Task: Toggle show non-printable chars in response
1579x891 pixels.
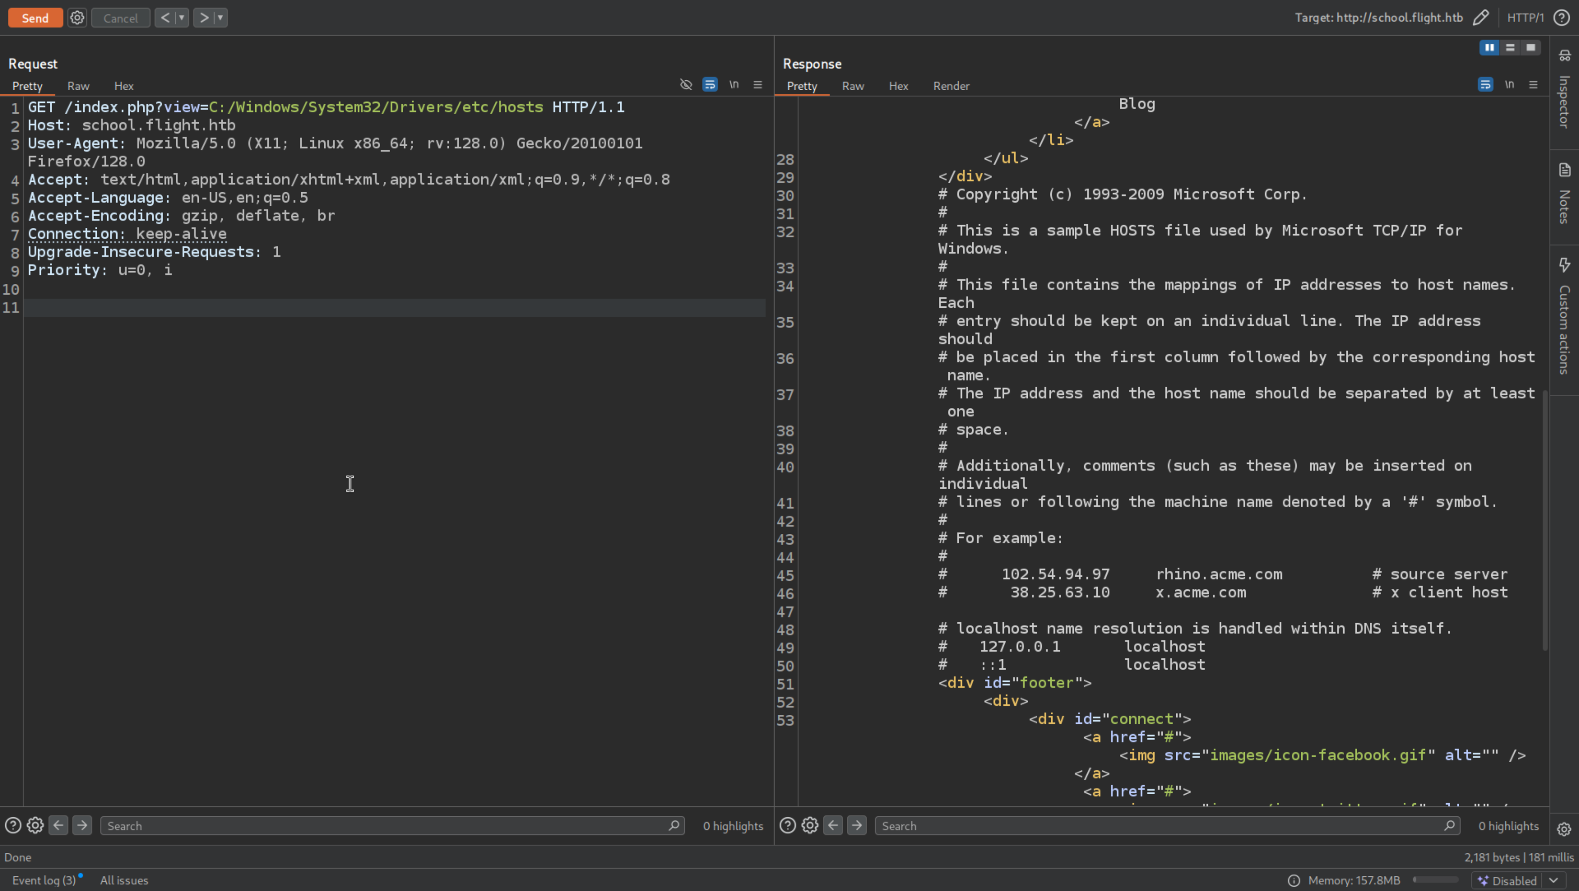Action: click(x=1509, y=85)
